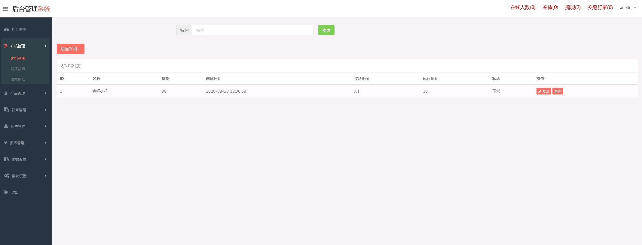Open 提現(2) header link
Screen dimensions: 642x245
573,7
